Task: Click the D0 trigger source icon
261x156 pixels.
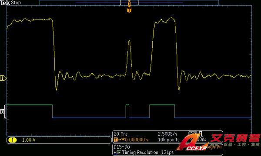Action: point(193,133)
